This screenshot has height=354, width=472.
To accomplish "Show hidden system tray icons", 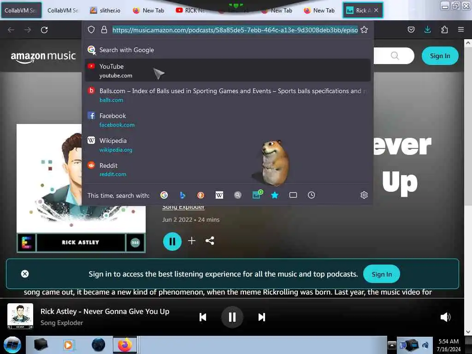I will 392,345.
